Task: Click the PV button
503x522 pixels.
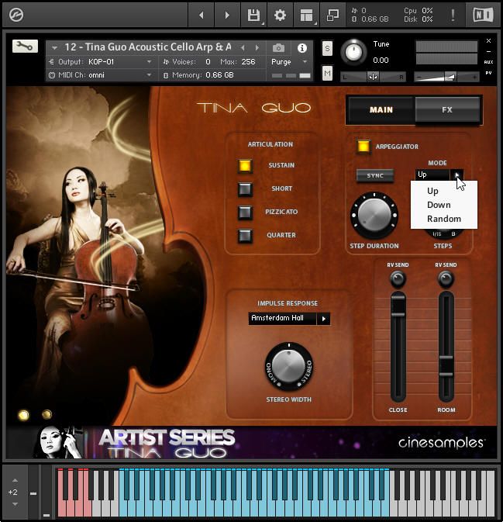Action: tap(488, 73)
